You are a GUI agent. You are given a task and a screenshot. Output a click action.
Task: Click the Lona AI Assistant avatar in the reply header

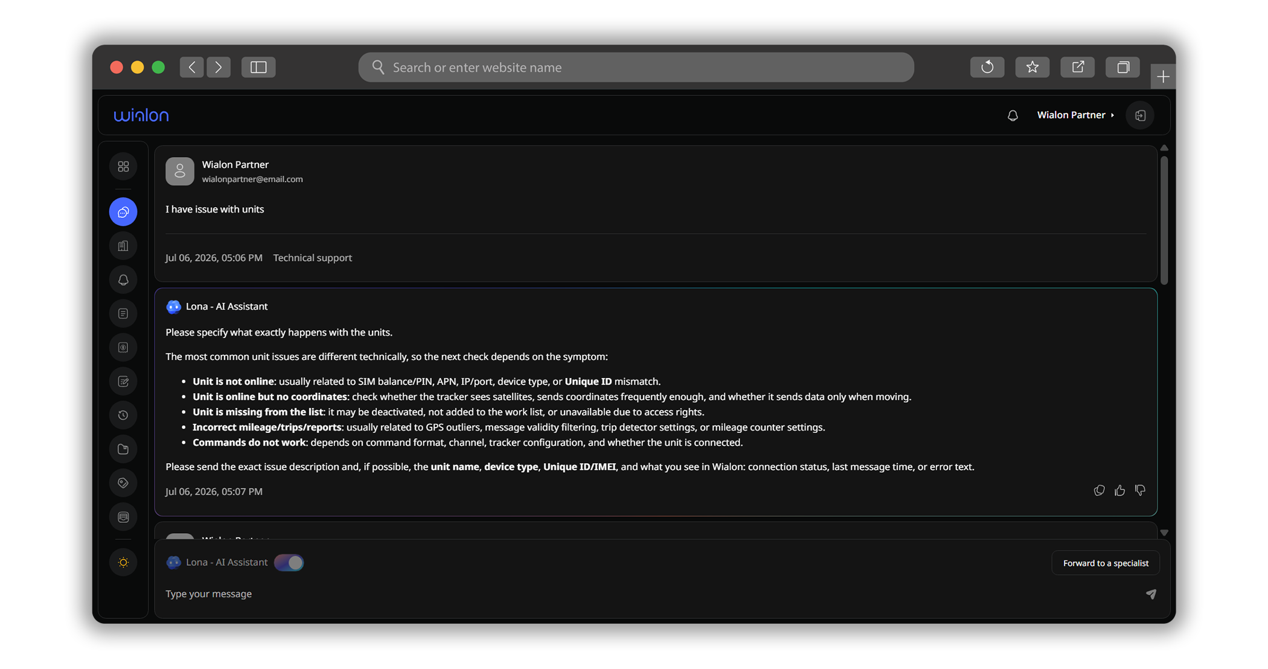tap(173, 307)
